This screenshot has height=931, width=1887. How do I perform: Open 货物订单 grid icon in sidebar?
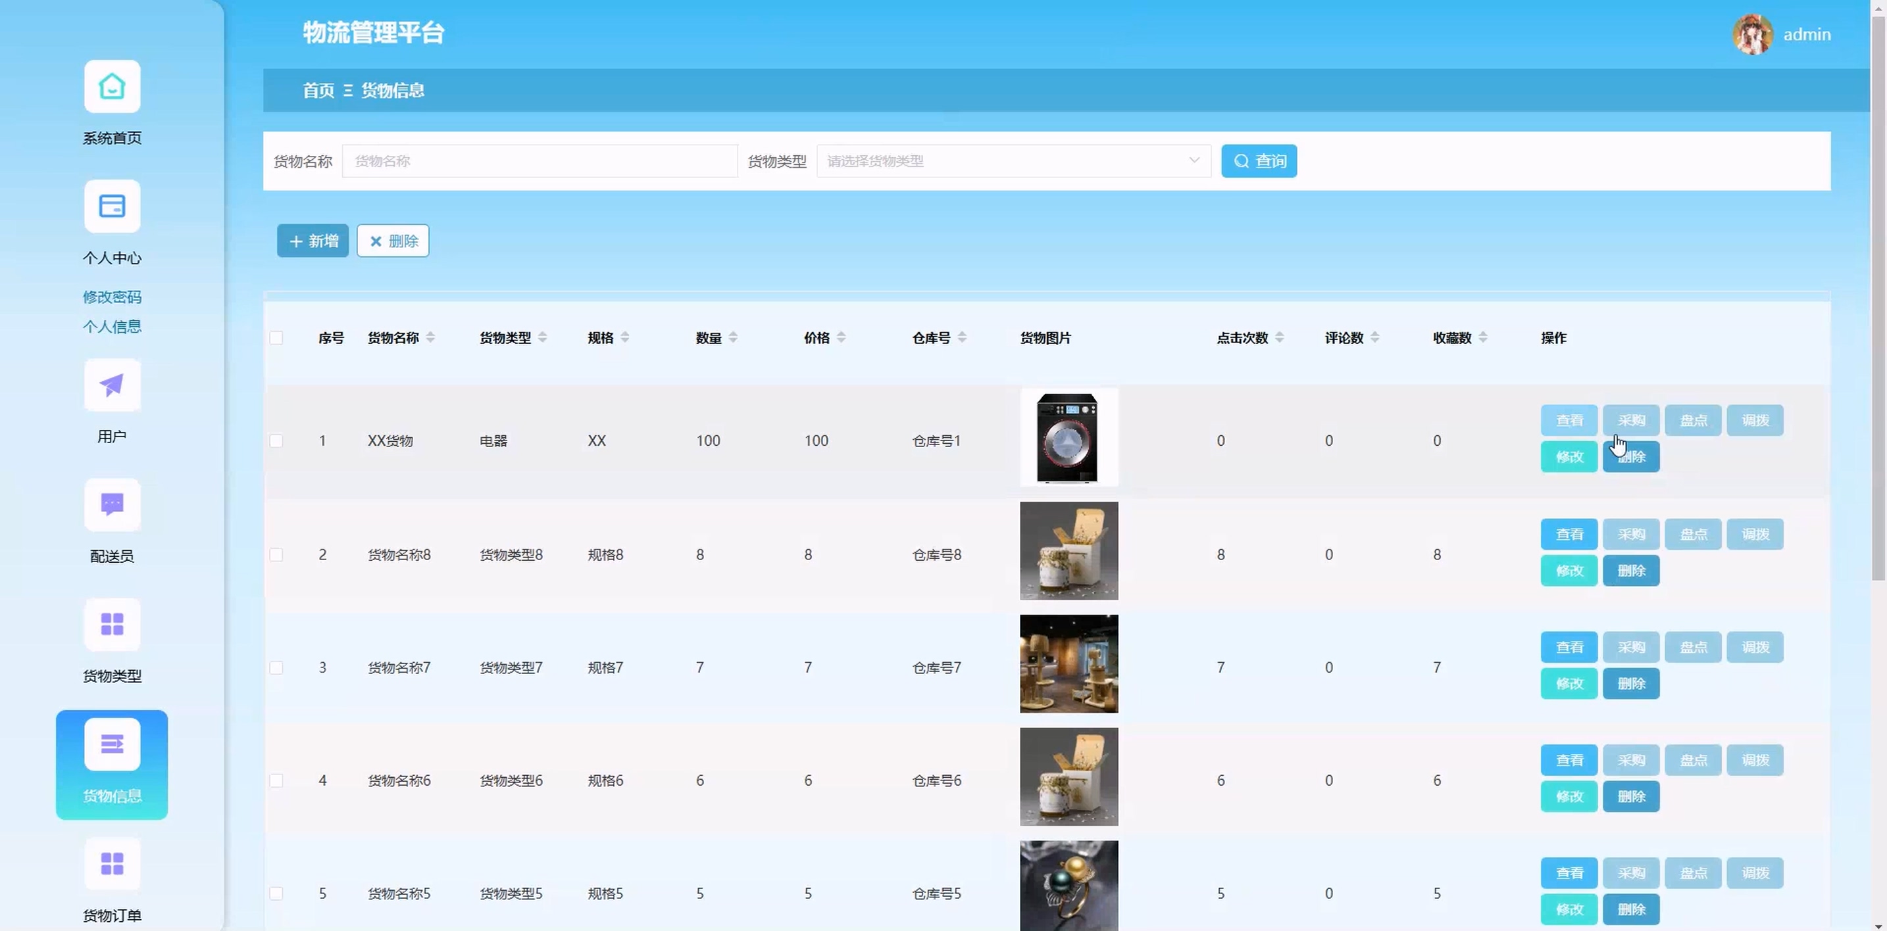point(111,864)
